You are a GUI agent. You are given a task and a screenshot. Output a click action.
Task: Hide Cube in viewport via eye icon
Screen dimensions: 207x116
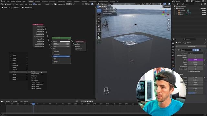coord(203,13)
